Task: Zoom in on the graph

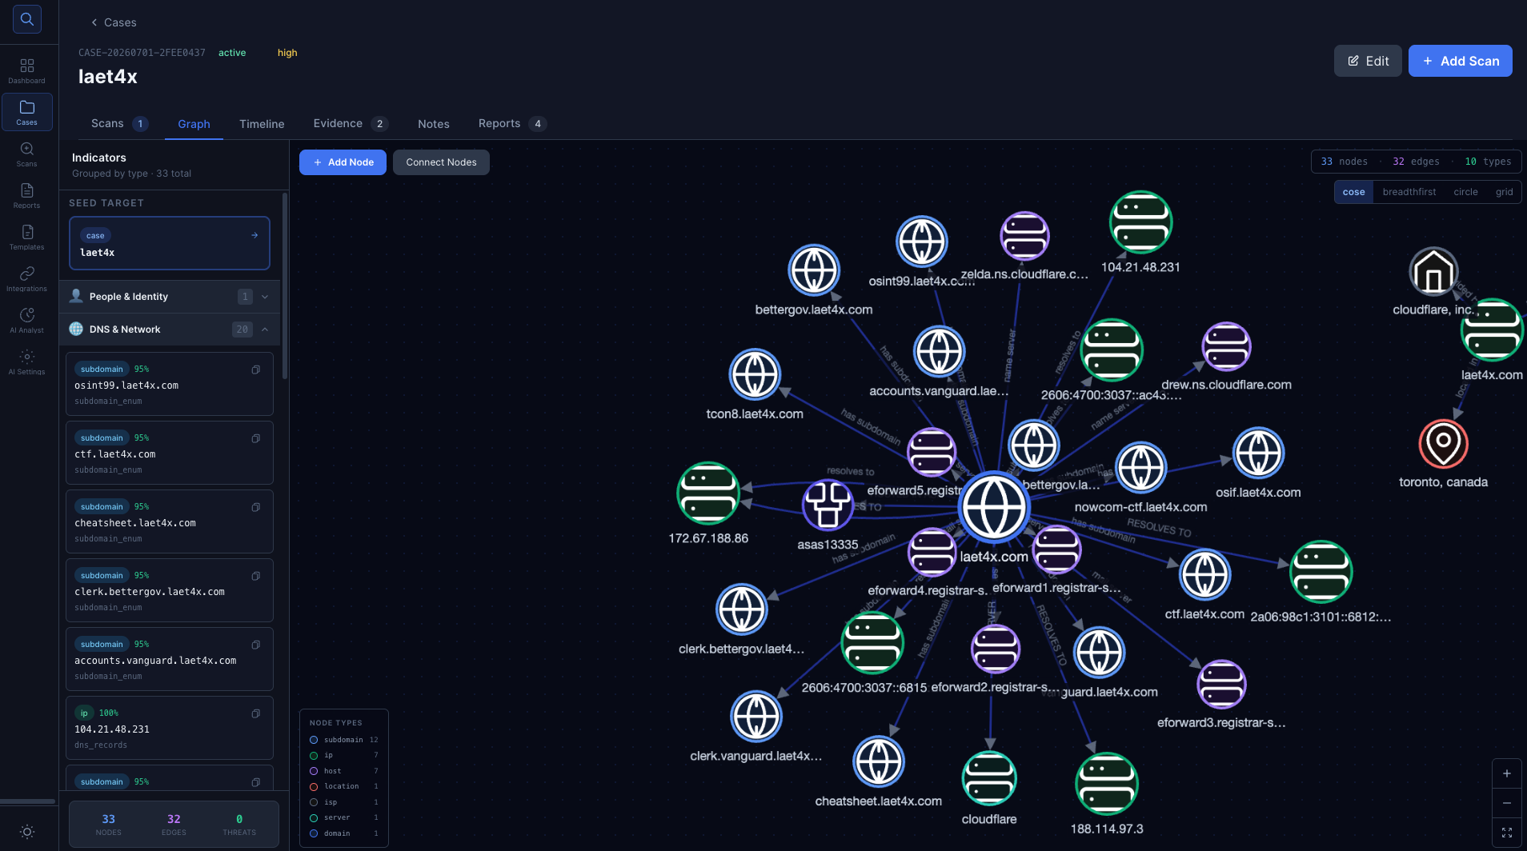Action: pyautogui.click(x=1507, y=773)
